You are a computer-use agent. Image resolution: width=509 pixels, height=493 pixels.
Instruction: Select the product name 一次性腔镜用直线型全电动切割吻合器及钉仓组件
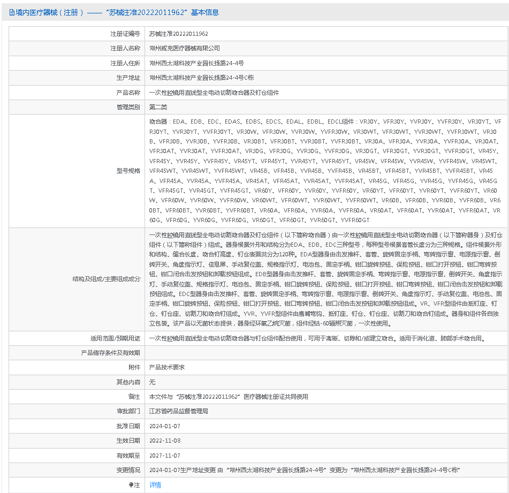click(x=214, y=93)
